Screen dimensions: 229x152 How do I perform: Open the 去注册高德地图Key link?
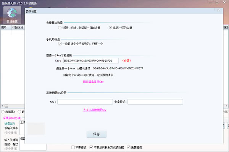95,110
